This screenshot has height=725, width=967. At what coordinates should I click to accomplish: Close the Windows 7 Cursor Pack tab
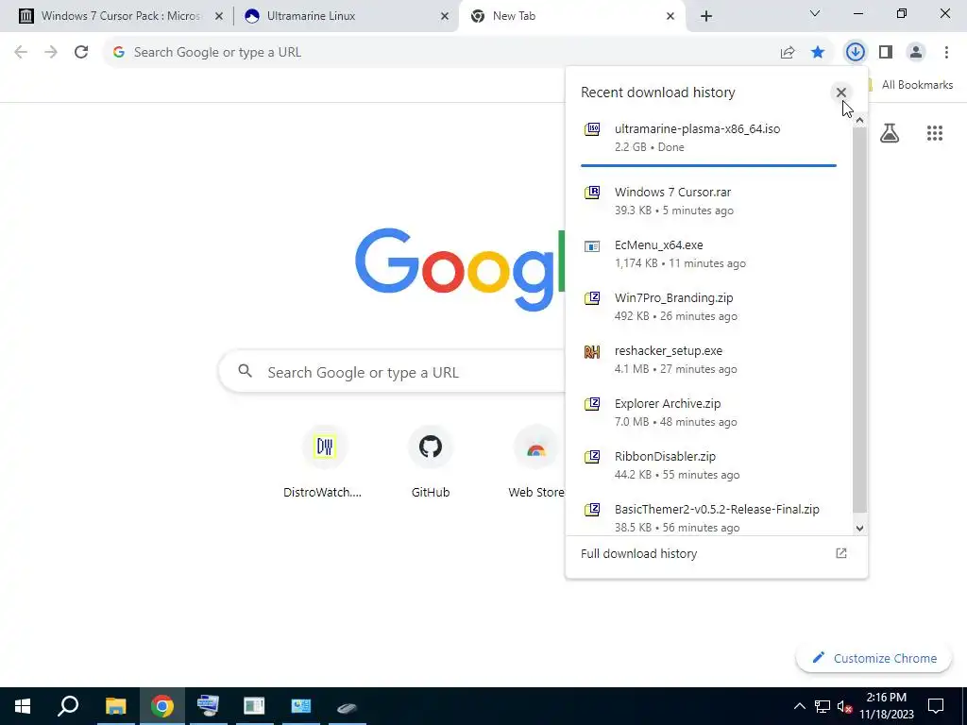click(219, 17)
